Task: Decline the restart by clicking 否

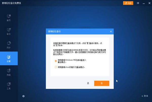Action: [88, 83]
